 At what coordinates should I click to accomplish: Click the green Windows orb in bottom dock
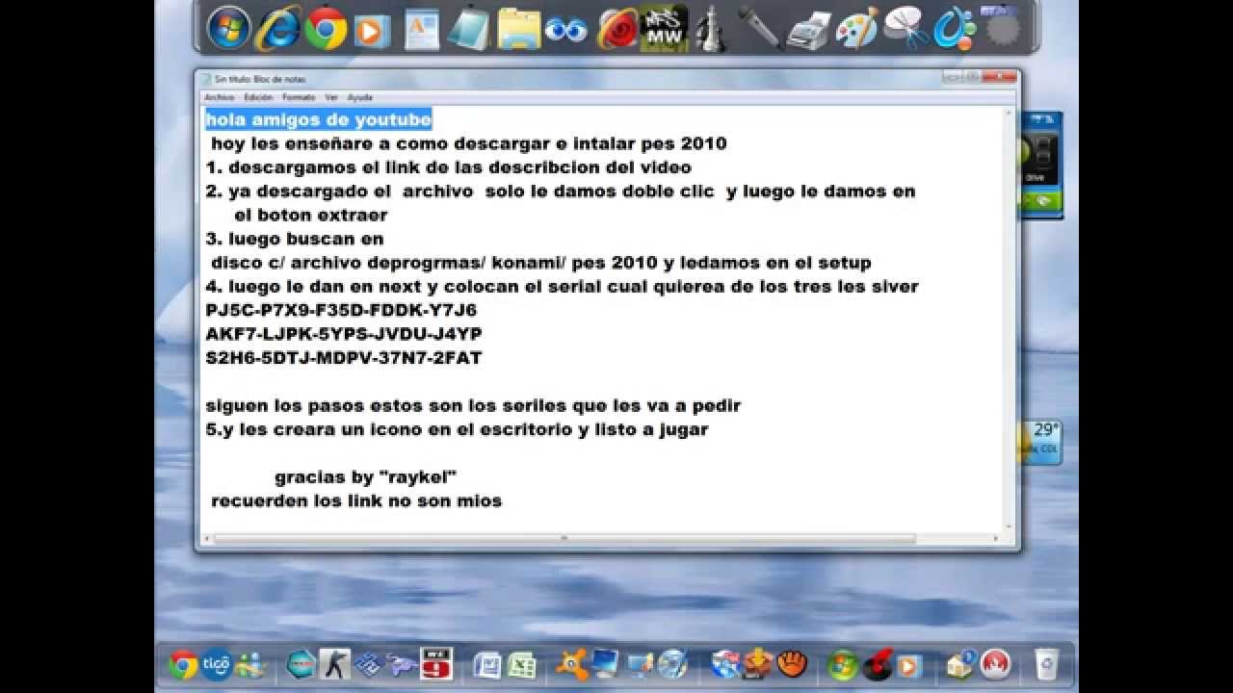coord(843,665)
